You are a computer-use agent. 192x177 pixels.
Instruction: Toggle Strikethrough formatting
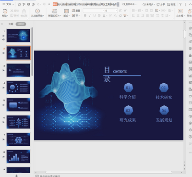[99, 15]
